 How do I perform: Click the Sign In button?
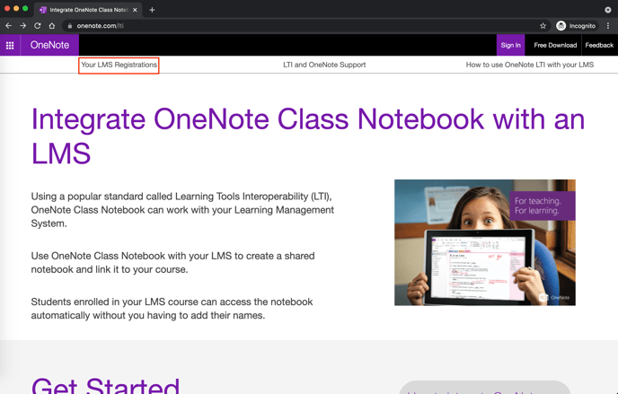[x=510, y=45]
